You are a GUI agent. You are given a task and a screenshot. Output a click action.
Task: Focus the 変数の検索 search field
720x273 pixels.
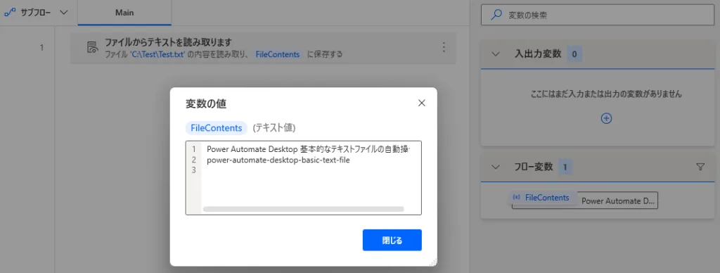pos(598,15)
